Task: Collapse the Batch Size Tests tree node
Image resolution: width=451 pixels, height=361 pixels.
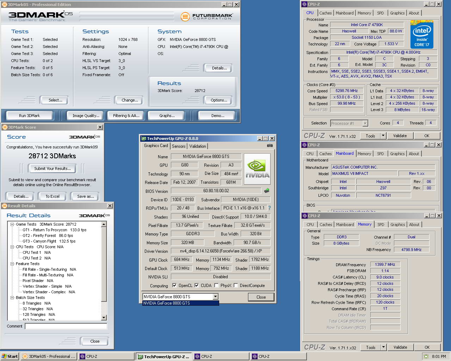Action: (x=12, y=298)
